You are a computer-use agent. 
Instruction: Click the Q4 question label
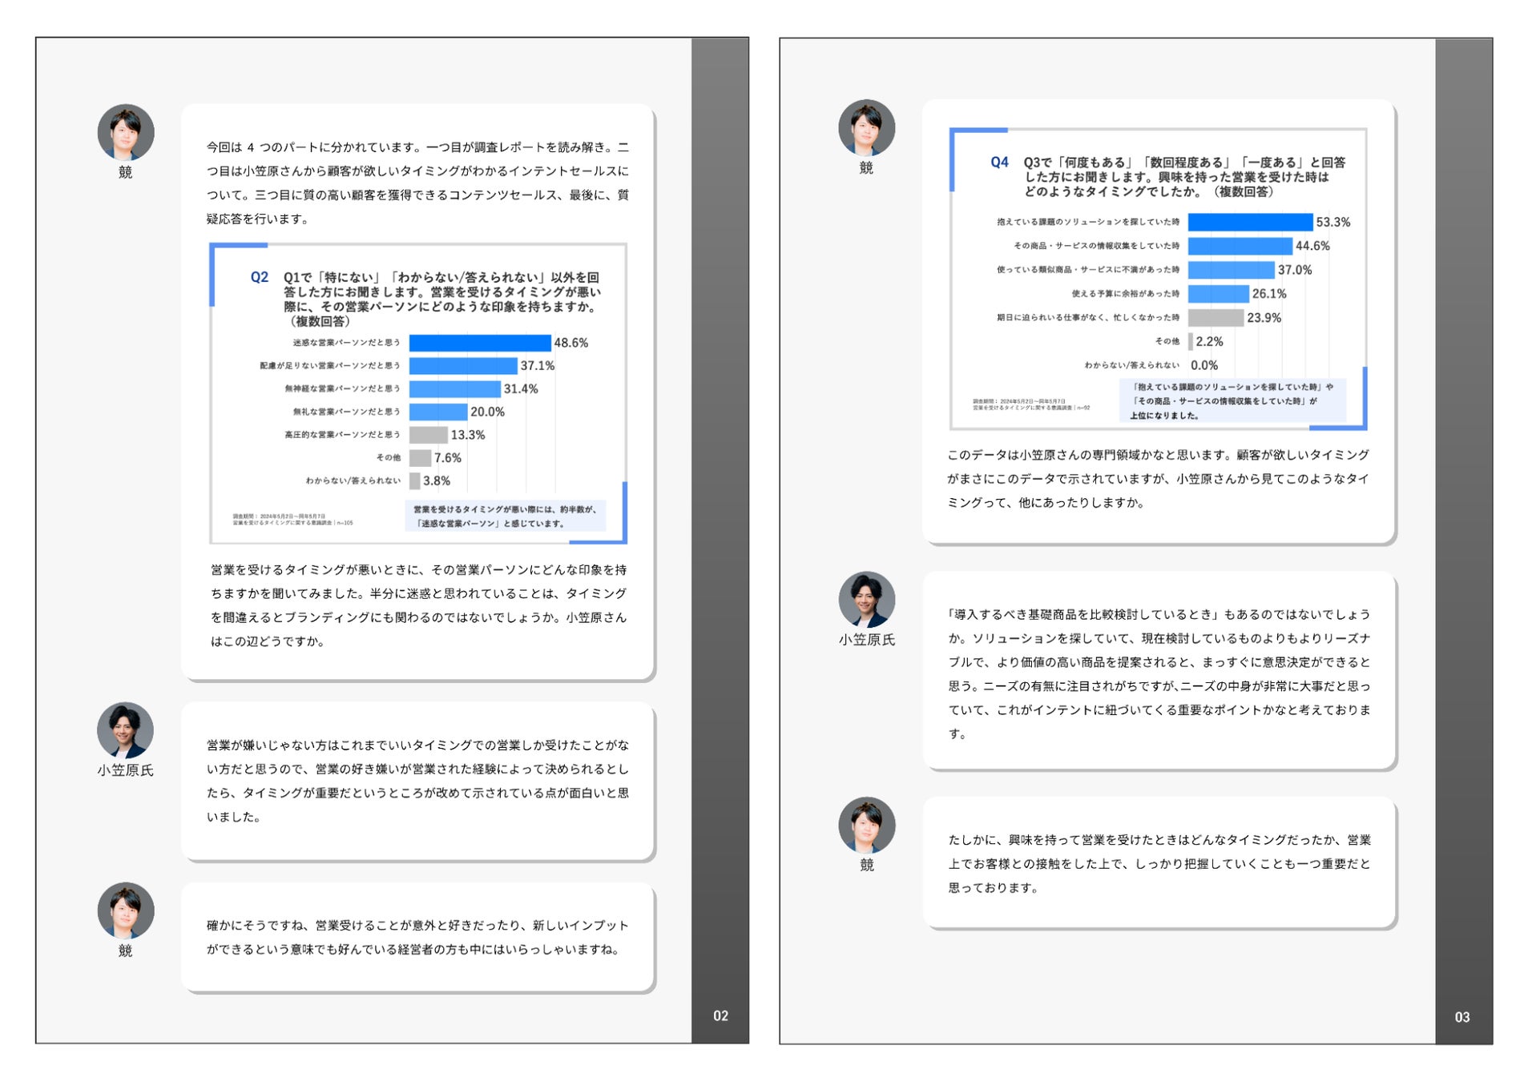point(999,163)
